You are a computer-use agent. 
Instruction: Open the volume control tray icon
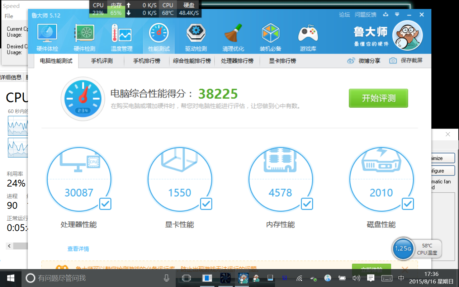(x=356, y=278)
